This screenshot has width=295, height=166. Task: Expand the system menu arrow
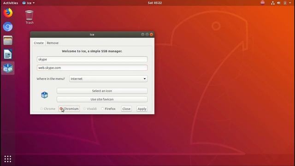(x=290, y=3)
